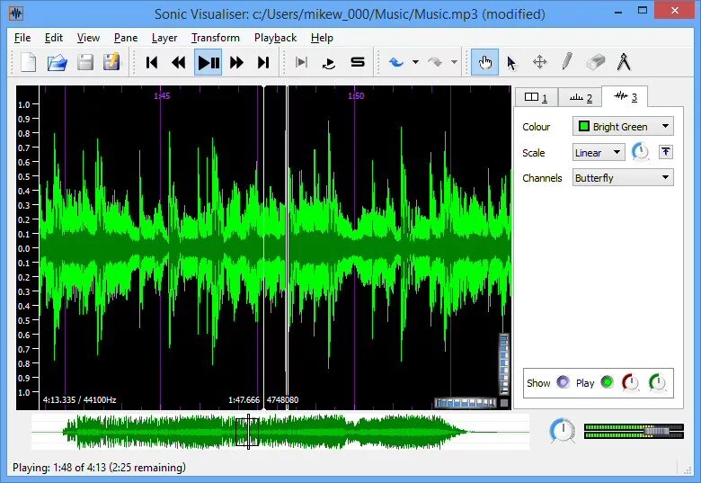Adjust the green playback pan dial
Screen dimensions: 701x483
(658, 382)
